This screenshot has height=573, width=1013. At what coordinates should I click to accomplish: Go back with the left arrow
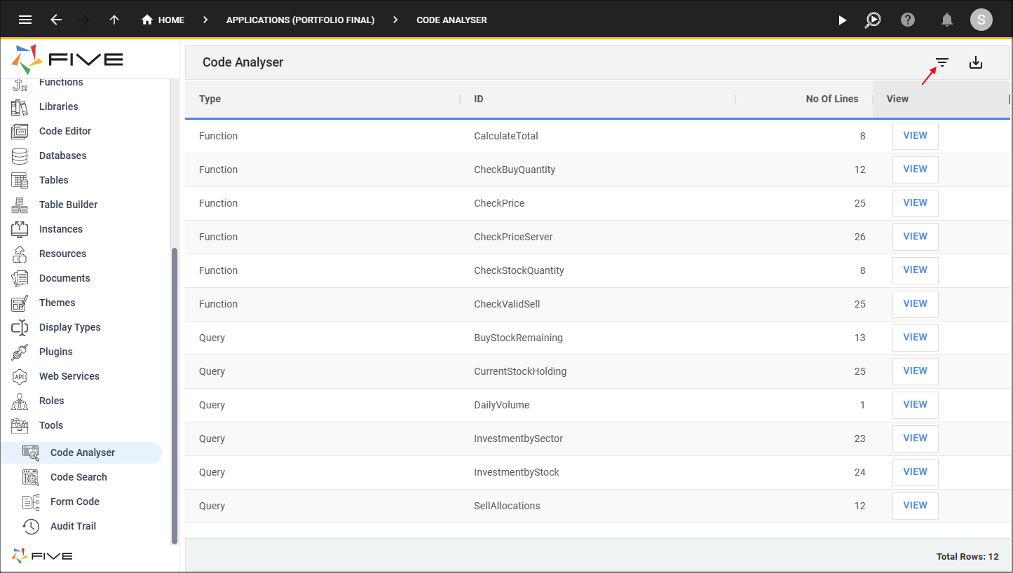pyautogui.click(x=57, y=20)
